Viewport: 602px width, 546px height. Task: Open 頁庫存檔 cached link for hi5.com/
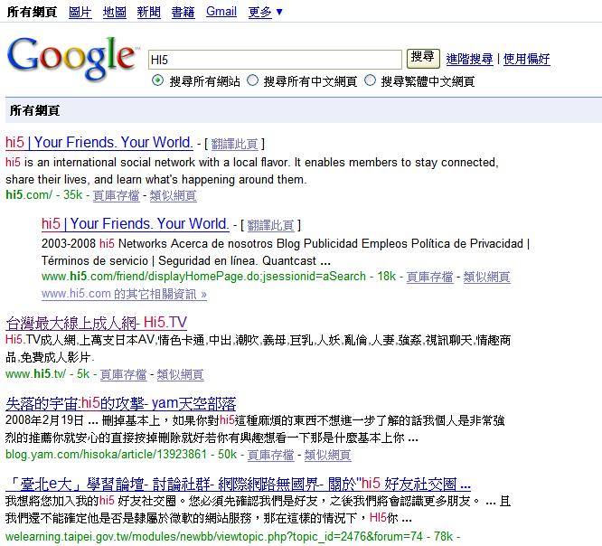pos(116,195)
